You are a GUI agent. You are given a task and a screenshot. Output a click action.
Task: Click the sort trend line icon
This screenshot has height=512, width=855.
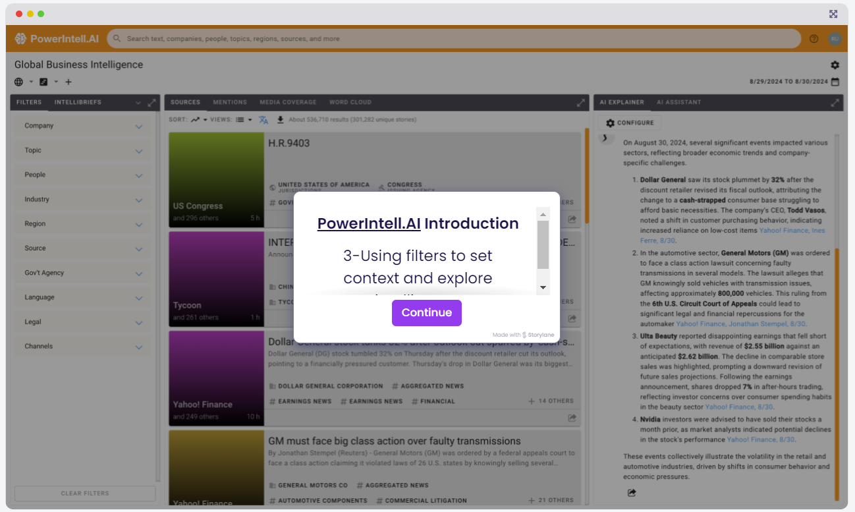(x=196, y=120)
